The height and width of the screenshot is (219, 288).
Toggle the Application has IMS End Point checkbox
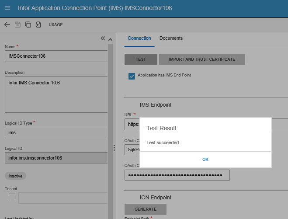point(132,76)
